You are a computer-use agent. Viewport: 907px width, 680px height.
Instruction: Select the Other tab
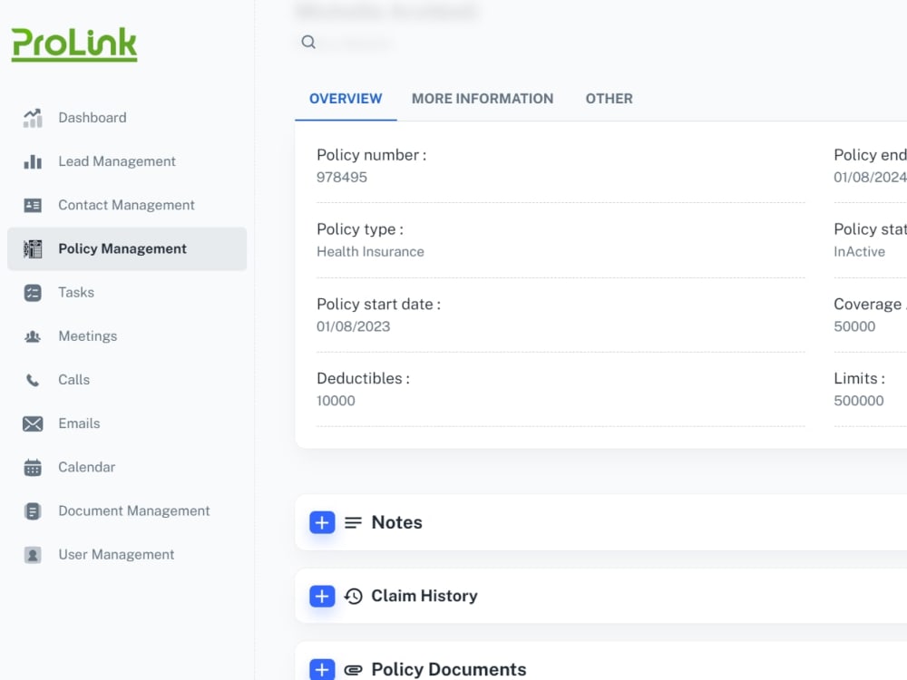tap(610, 99)
